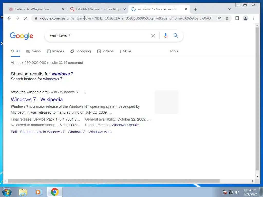Image resolution: width=263 pixels, height=197 pixels.
Task: Close the Fake Mail Generator tab
Action: (x=125, y=9)
